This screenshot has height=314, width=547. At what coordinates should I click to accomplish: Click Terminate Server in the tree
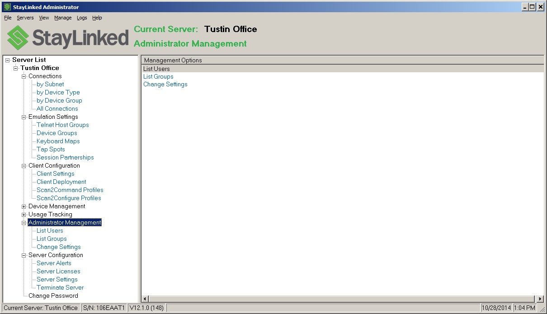click(x=60, y=287)
